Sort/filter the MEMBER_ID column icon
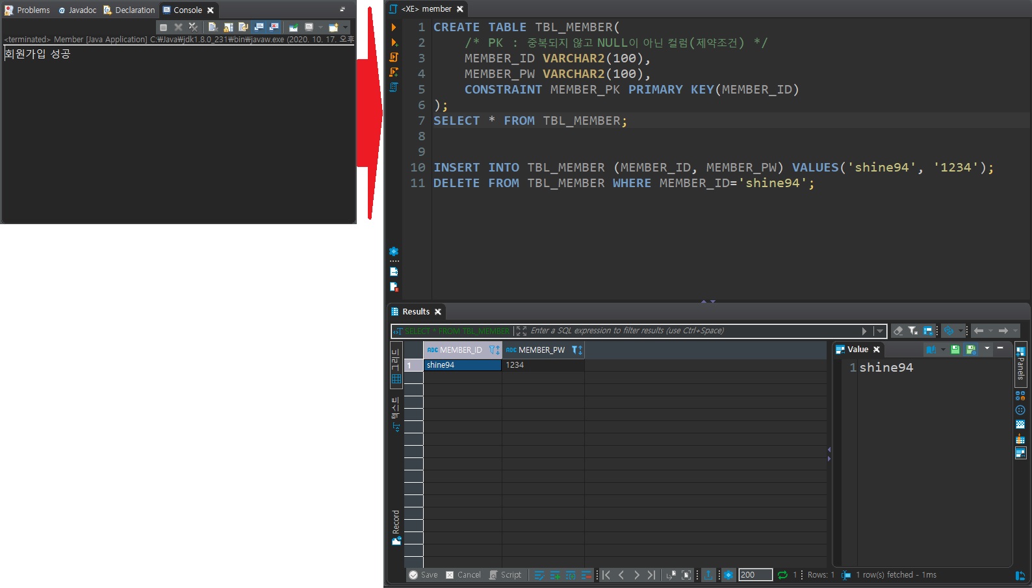The image size is (1032, 588). coord(495,350)
